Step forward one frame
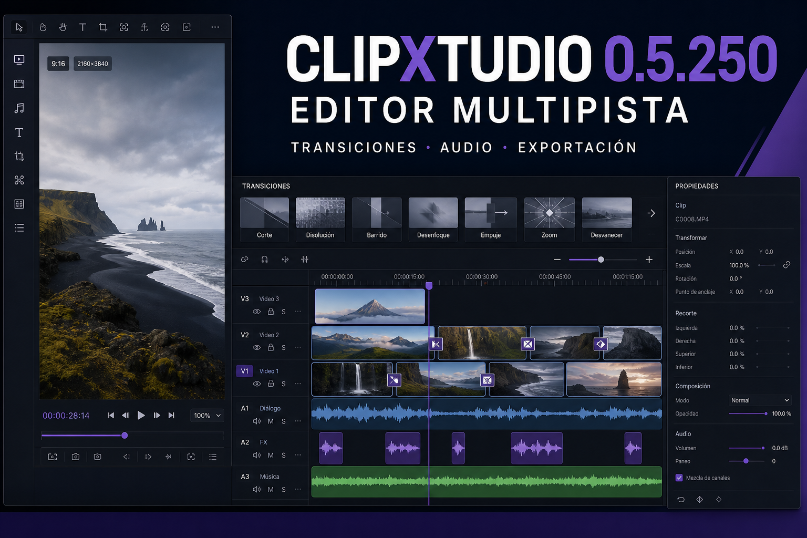The image size is (807, 538). [x=157, y=416]
